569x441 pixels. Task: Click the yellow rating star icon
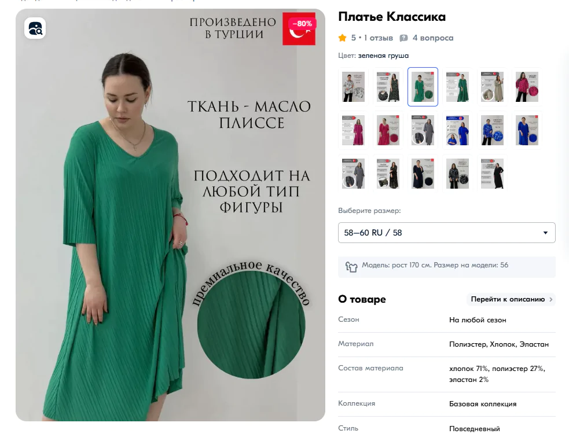[342, 38]
